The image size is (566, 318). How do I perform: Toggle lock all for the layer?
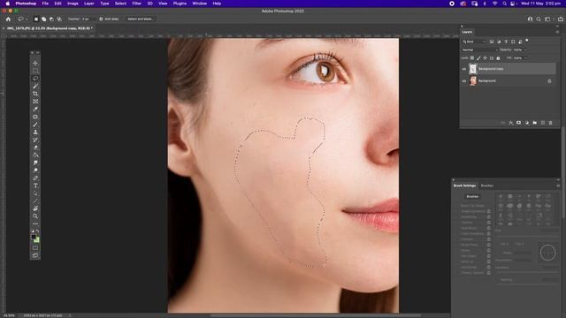click(x=499, y=58)
